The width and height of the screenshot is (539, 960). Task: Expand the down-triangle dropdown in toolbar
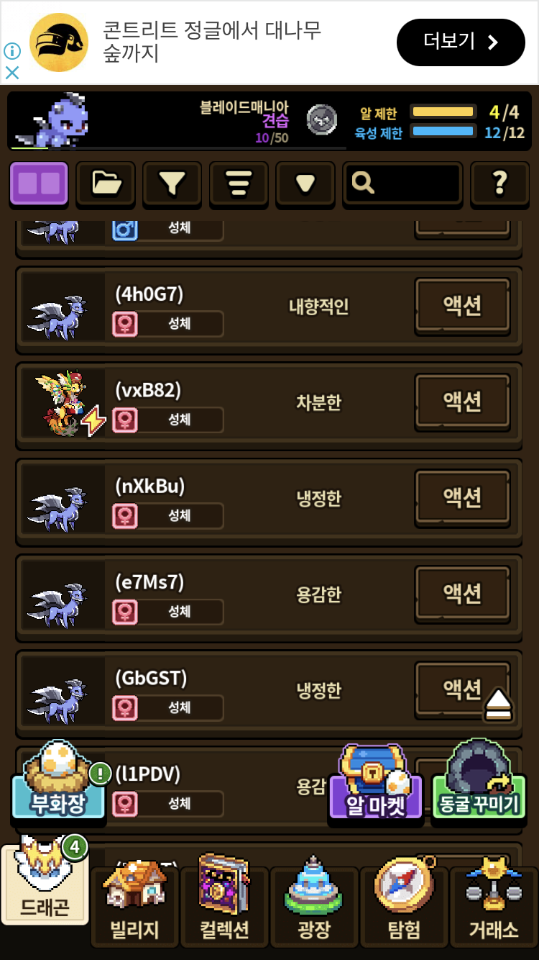pos(305,184)
